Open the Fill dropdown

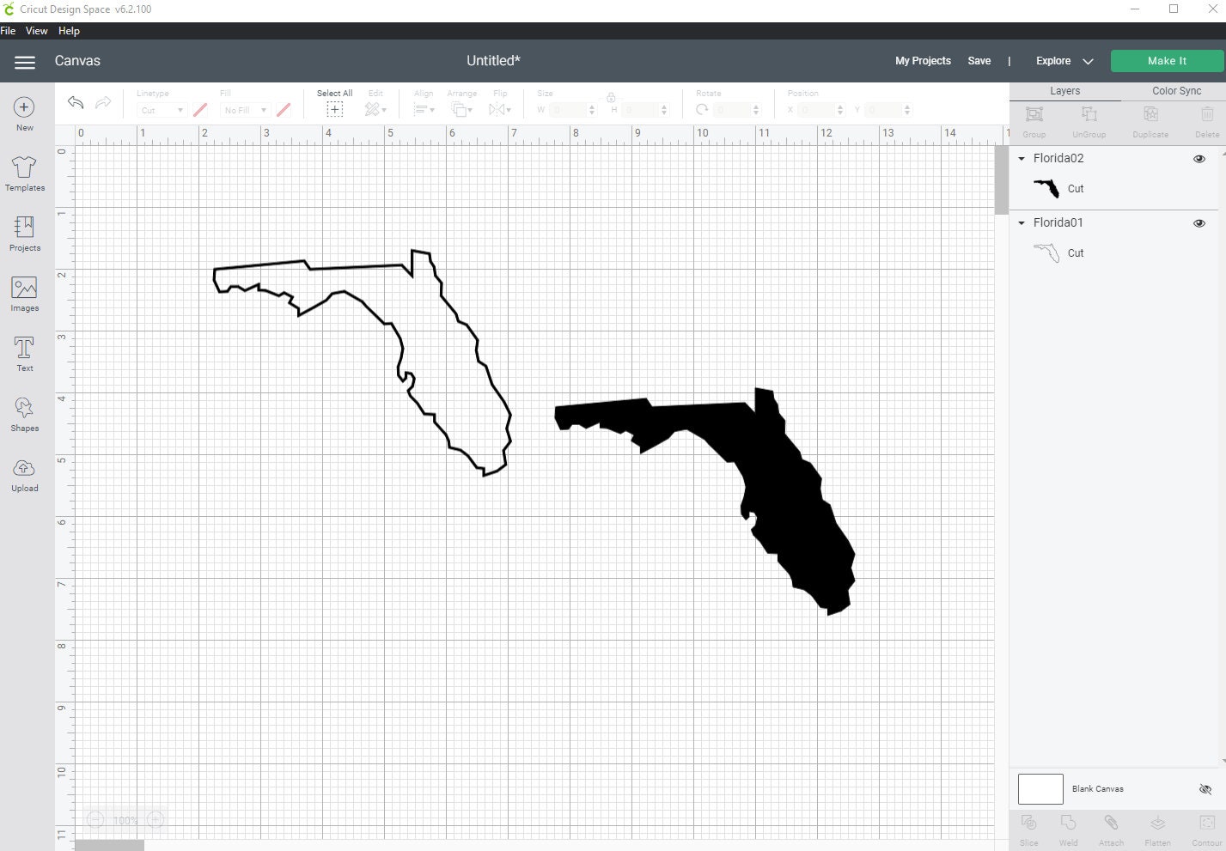(x=243, y=110)
